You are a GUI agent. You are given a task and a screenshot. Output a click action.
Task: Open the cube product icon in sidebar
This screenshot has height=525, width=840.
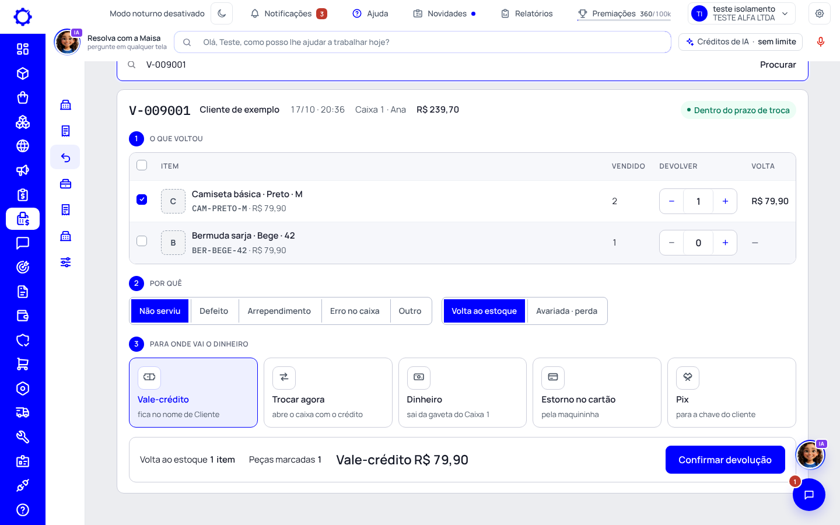tap(23, 73)
